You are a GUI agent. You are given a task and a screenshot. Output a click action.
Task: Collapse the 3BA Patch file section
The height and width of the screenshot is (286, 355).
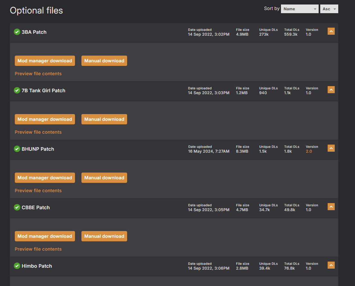331,31
